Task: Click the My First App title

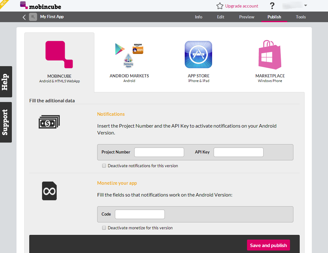Action: (52, 17)
